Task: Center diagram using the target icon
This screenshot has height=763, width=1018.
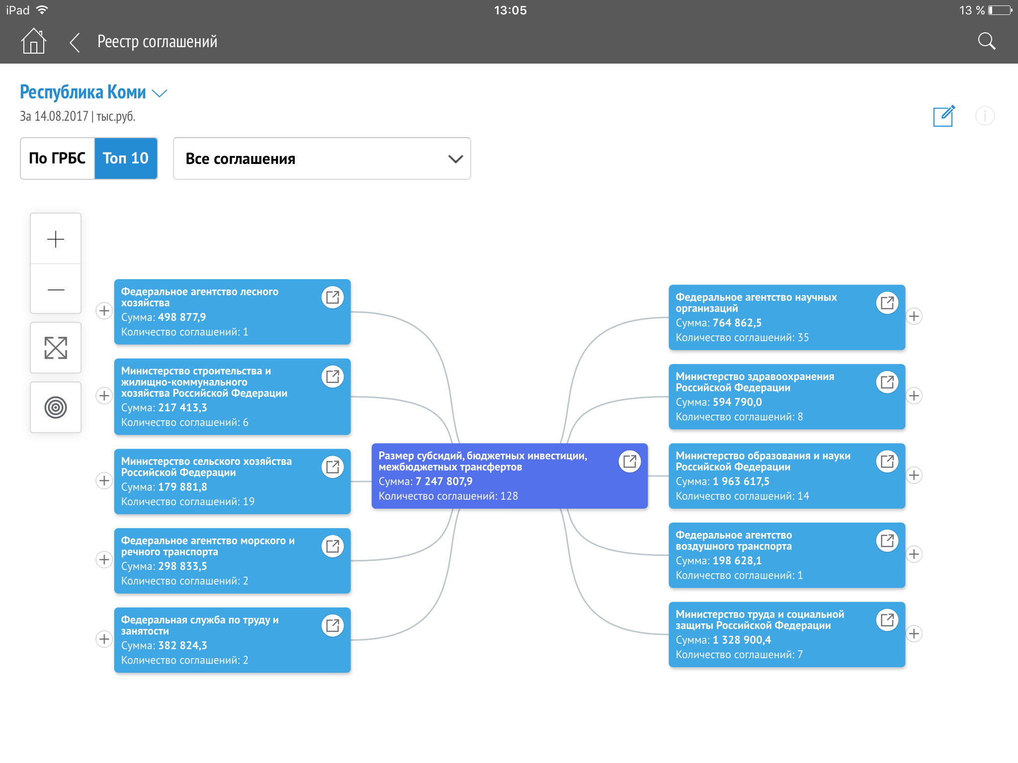Action: point(56,407)
